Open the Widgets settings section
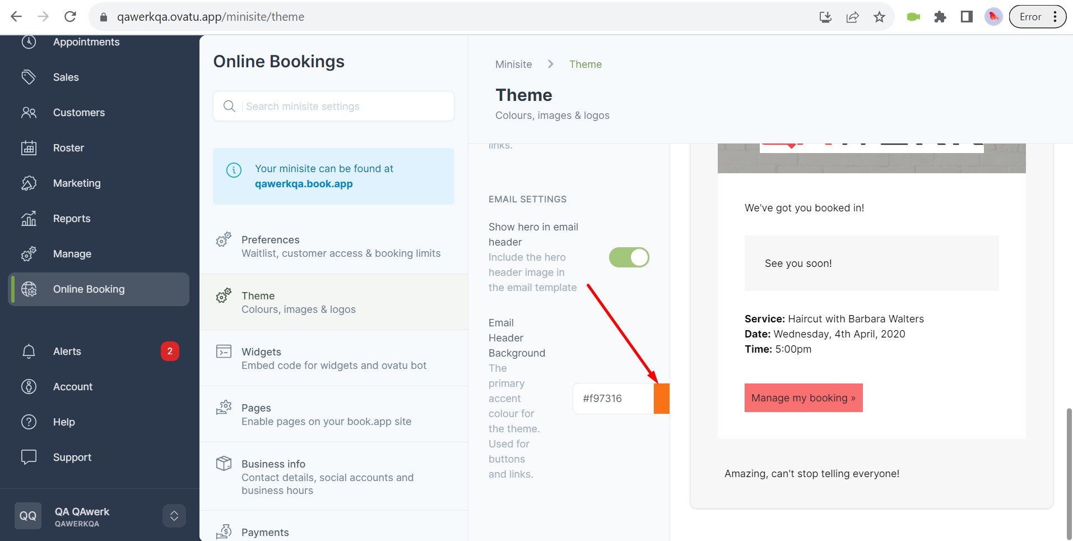Viewport: 1073px width, 541px height. (333, 358)
